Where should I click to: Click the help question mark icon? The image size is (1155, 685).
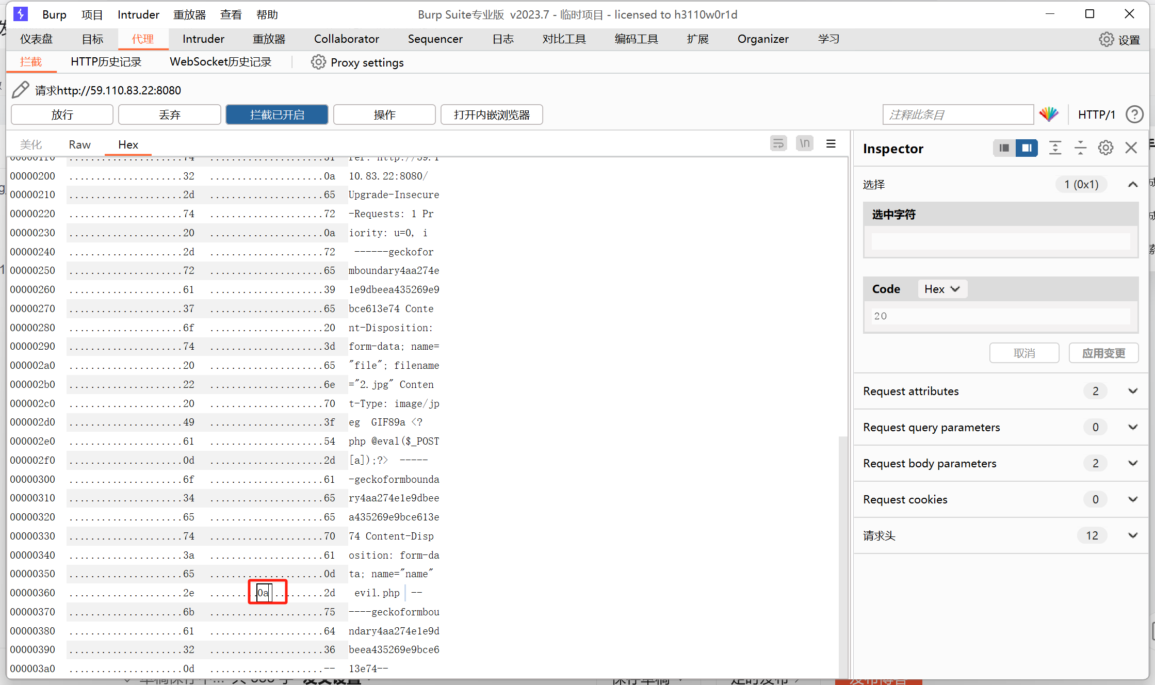point(1134,114)
